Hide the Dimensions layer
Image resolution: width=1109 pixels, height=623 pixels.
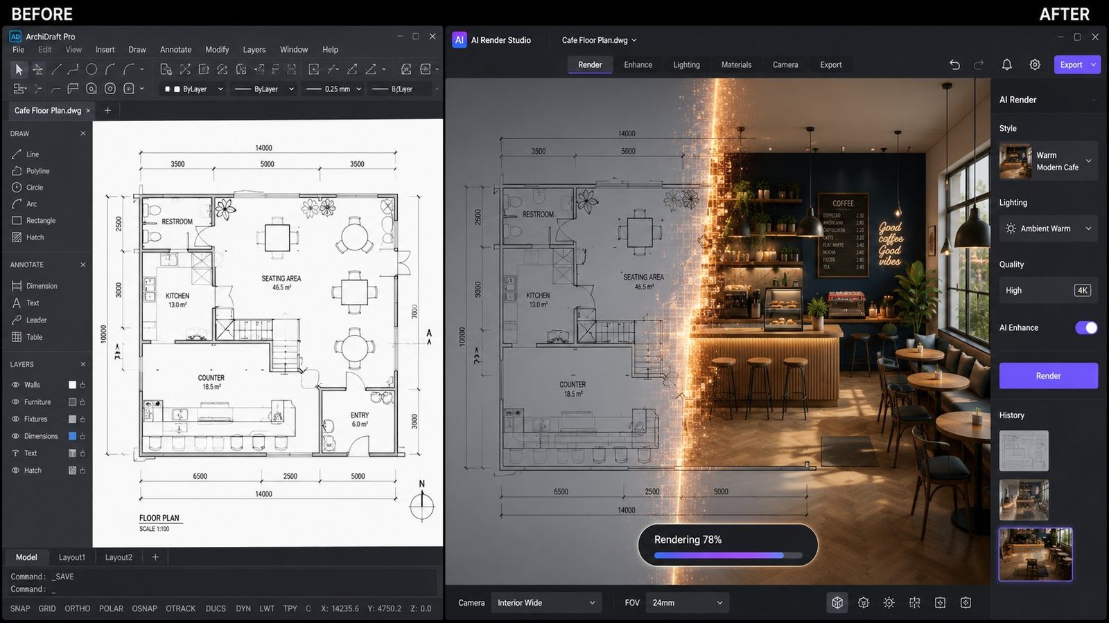pos(15,436)
